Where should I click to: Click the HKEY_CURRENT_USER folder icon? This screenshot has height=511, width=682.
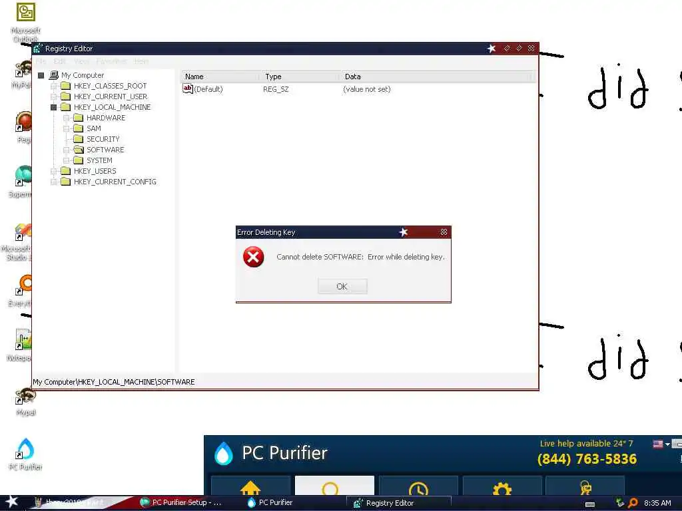tap(66, 96)
